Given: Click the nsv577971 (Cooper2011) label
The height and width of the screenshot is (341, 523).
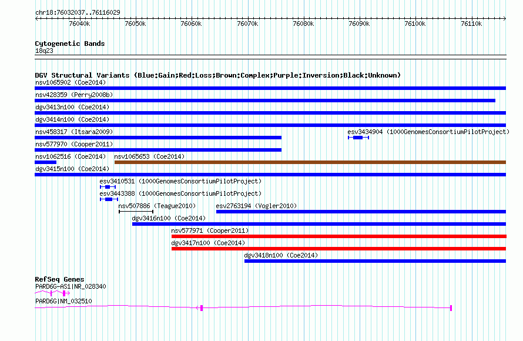Looking at the screenshot, I should pyautogui.click(x=210, y=230).
